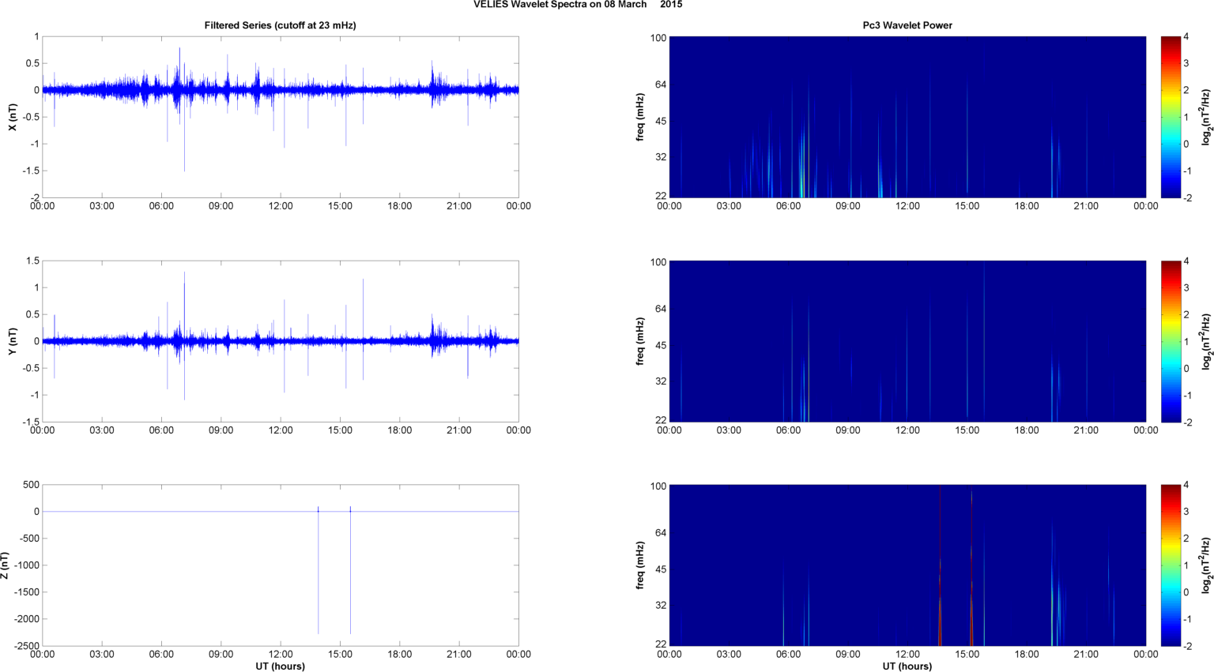The height and width of the screenshot is (672, 1214).
Task: Click the Z series spike near 14:00
Action: click(319, 570)
